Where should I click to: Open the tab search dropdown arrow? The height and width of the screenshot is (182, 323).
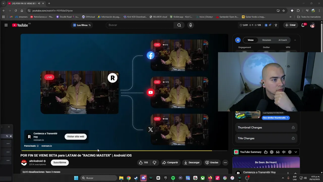click(x=3, y=4)
